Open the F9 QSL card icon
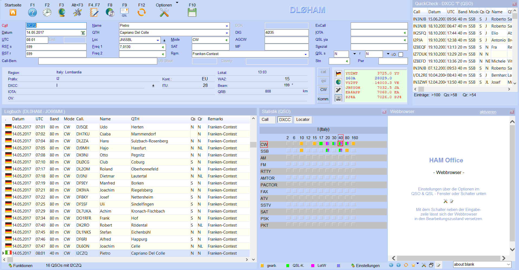Image resolution: width=519 pixels, height=270 pixels. point(124,12)
